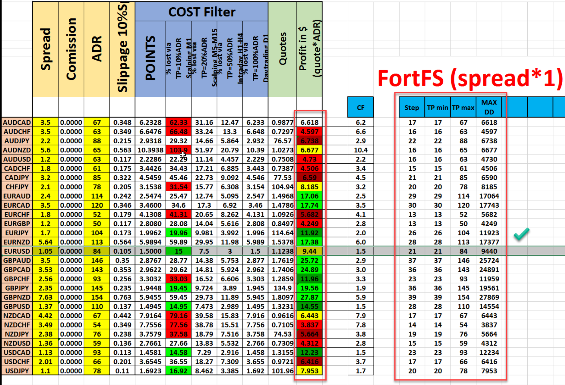Click the NZDCHF row label
Viewport: 565px width, 385px height.
pos(17,325)
